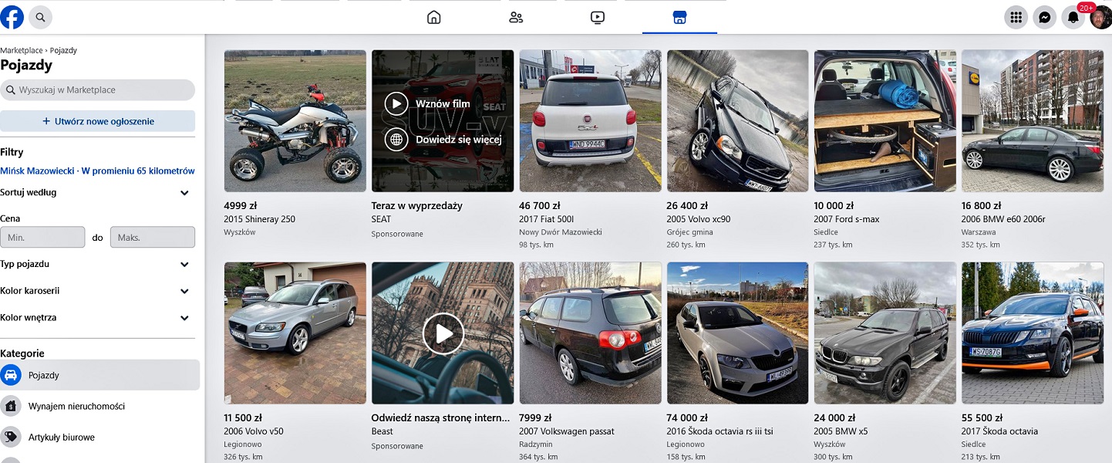This screenshot has height=463, width=1112.
Task: Go to the Home tab icon
Action: click(434, 17)
